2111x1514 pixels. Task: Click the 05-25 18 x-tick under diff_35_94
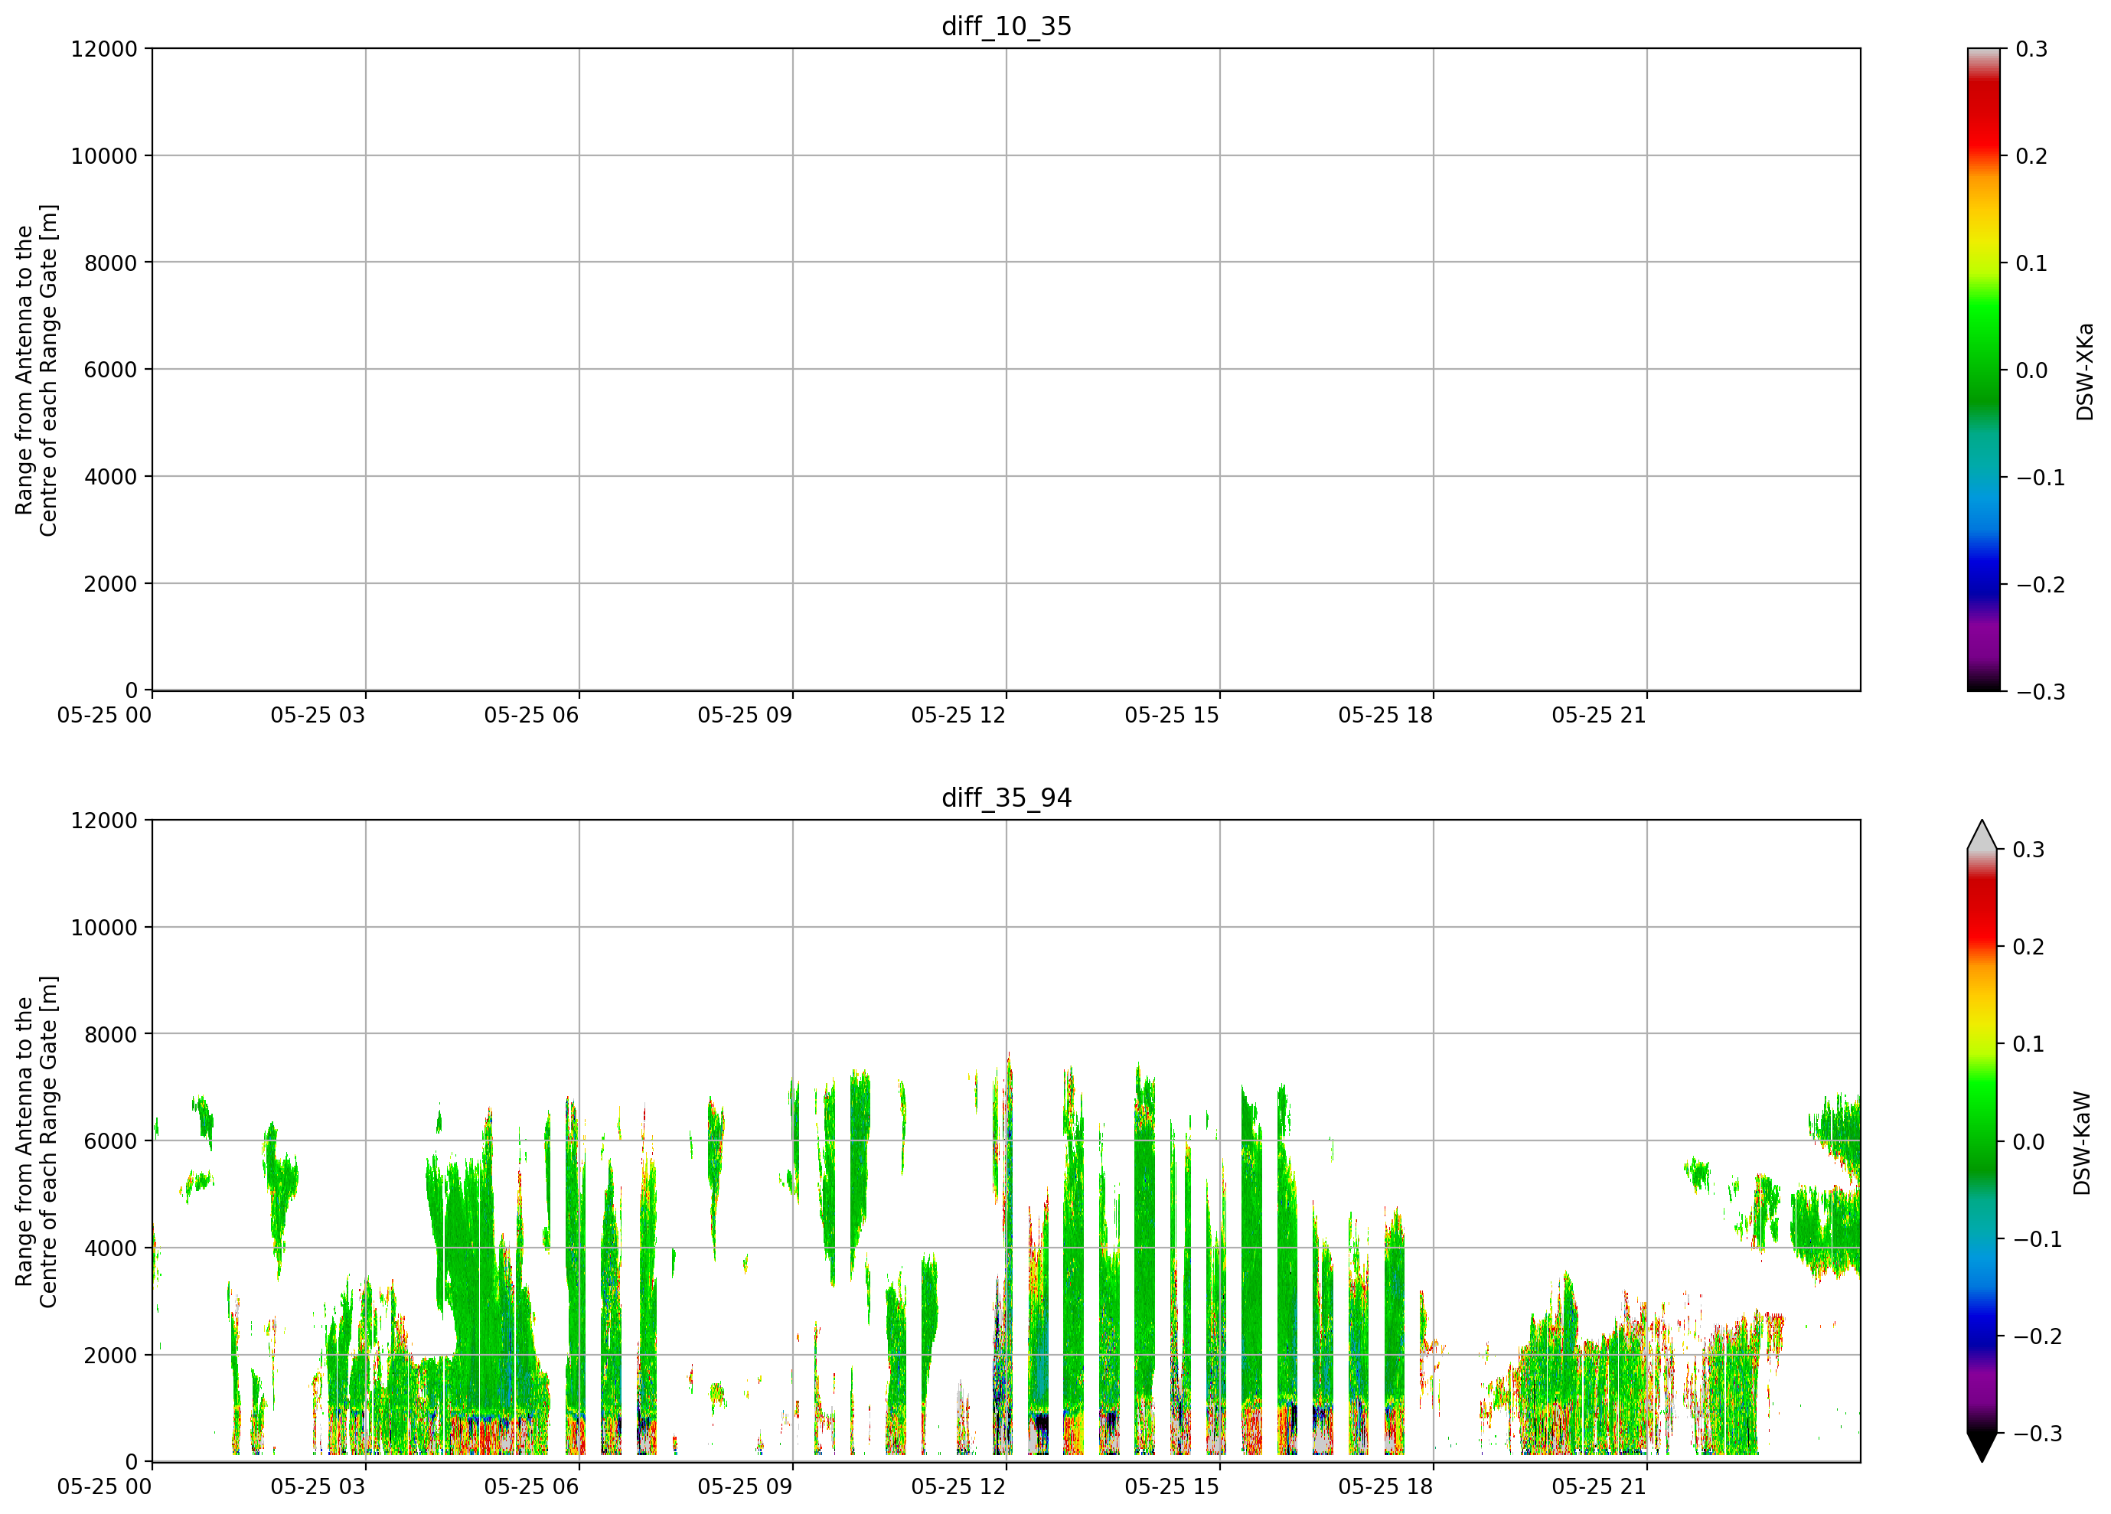[x=1386, y=1486]
